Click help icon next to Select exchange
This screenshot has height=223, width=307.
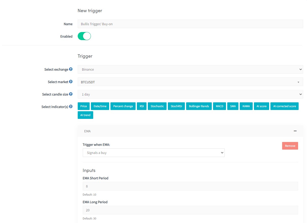coord(71,69)
